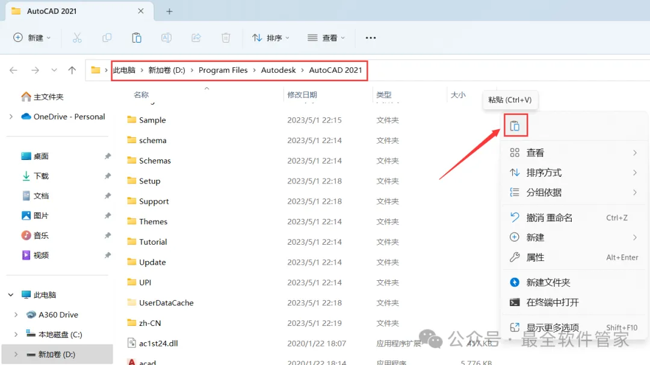Screen dimensions: 650x365
Task: Select the ac1st24.dll file icon
Action: tap(132, 343)
